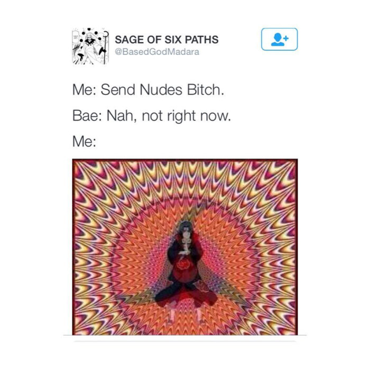The width and height of the screenshot is (370, 370).
Task: Select the "Bae: Nah, not right now." line
Action: (152, 116)
